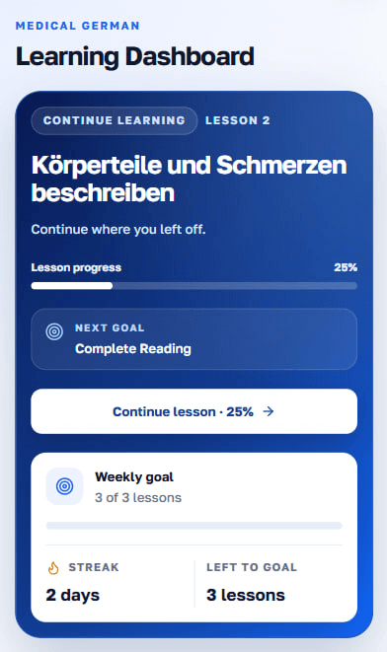Image resolution: width=387 pixels, height=652 pixels.
Task: Click the Medical German header label
Action: [78, 26]
